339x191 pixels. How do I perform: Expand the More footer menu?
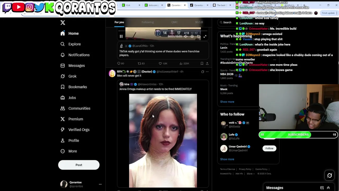[x=251, y=174]
